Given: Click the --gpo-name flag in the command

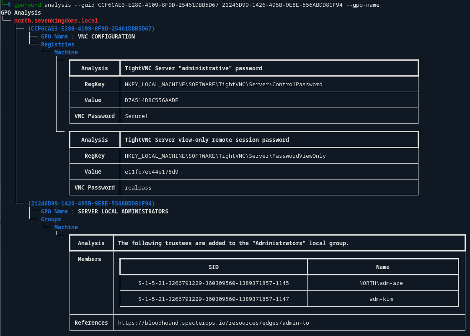Looking at the screenshot, I should coord(363,5).
